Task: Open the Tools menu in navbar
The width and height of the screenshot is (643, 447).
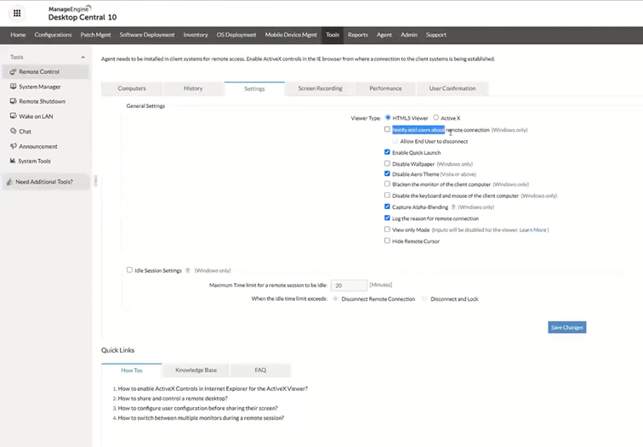Action: [x=333, y=35]
